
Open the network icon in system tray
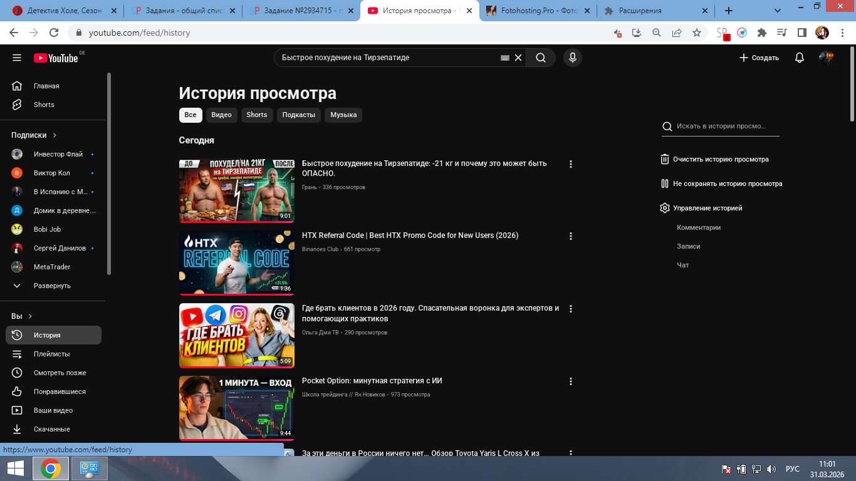tap(756, 468)
